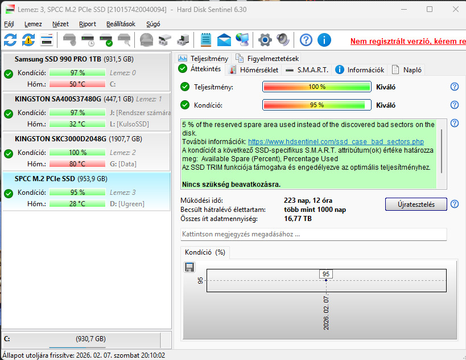The width and height of the screenshot is (466, 360).
Task: Click the floppy save icon on the chart
Action: tap(189, 267)
